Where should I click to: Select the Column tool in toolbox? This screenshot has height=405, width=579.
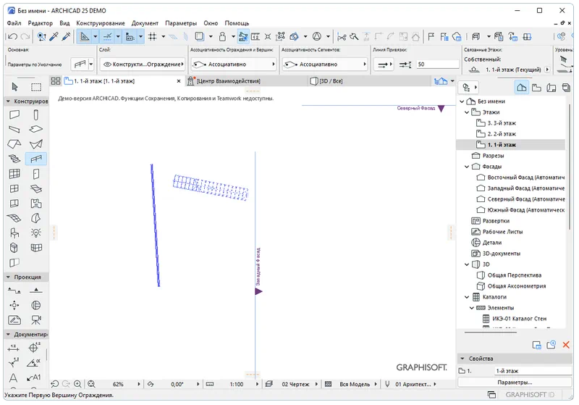click(35, 115)
